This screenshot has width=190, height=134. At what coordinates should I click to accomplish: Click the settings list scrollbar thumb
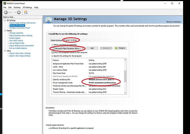coord(125,76)
